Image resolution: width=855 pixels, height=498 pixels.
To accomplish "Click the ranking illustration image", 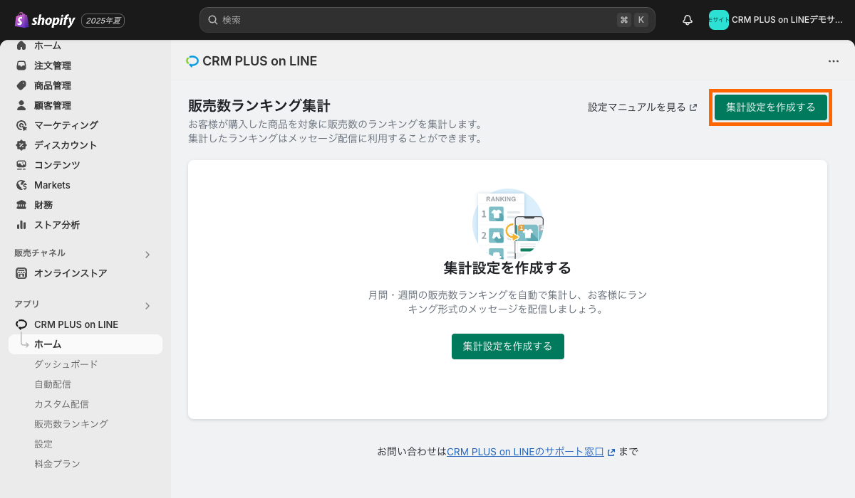I will 508,223.
